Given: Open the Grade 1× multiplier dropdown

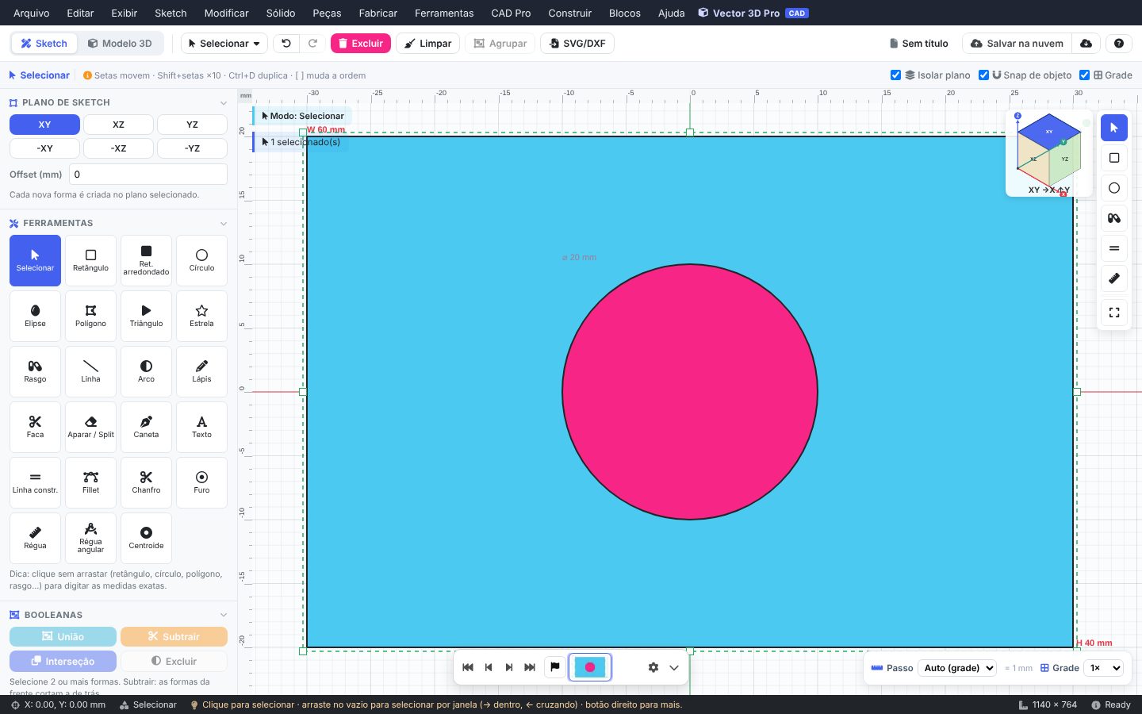Looking at the screenshot, I should tap(1105, 668).
